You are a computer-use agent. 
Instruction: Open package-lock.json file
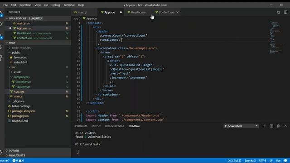coord(38,111)
